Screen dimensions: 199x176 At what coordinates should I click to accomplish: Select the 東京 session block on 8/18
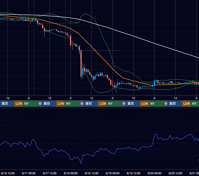coord(91,104)
